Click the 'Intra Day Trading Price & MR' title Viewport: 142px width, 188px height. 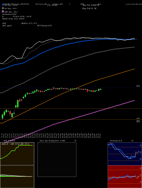click(x=52, y=141)
